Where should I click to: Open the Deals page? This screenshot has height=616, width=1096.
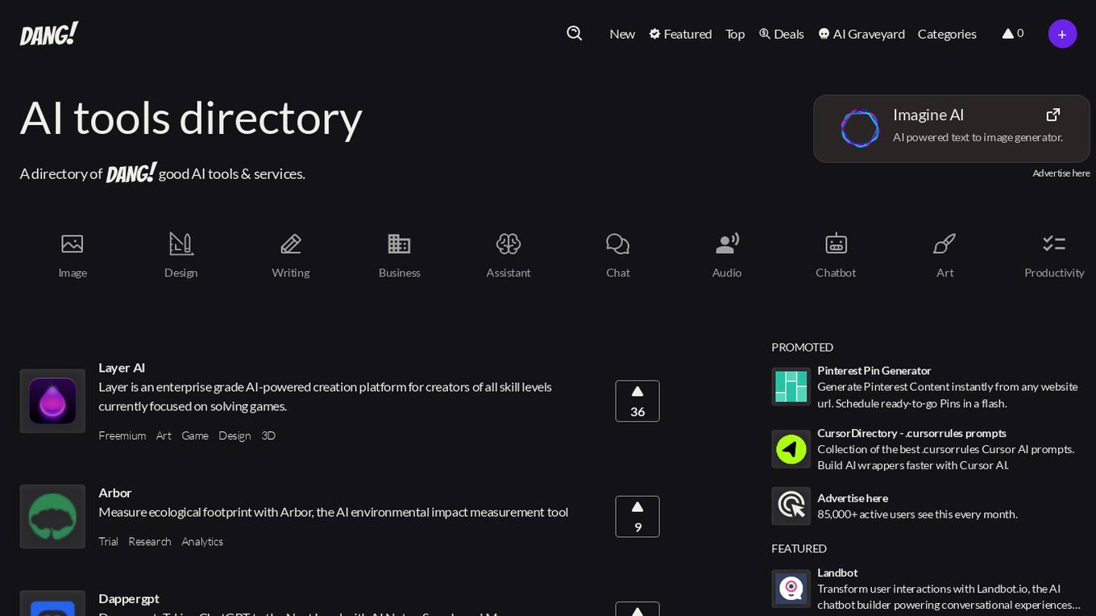781,34
